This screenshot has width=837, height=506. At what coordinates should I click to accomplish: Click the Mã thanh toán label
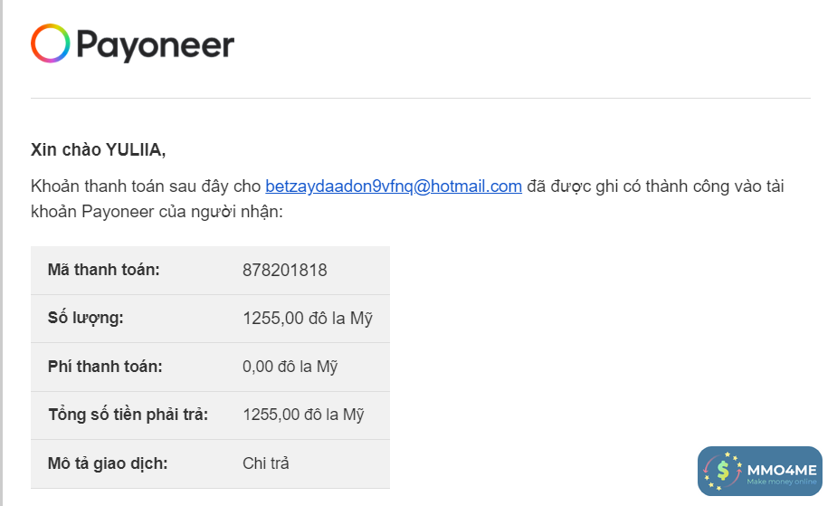[103, 270]
